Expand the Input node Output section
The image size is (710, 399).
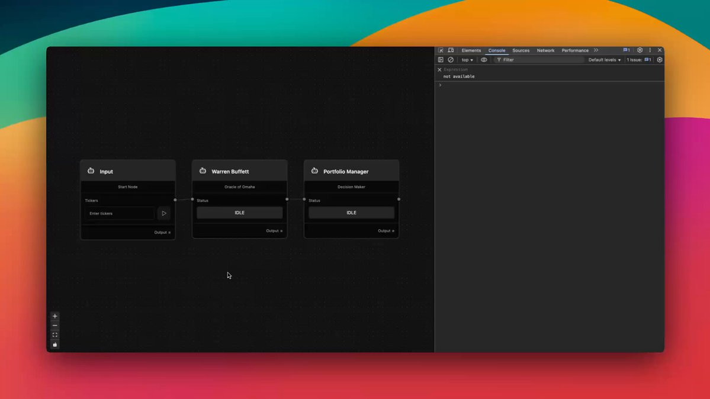coord(162,232)
